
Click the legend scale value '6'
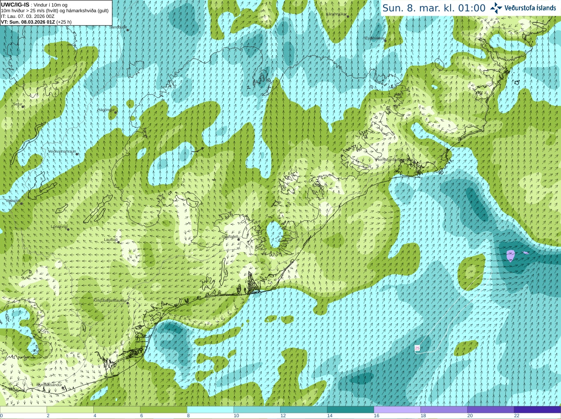[142, 416]
